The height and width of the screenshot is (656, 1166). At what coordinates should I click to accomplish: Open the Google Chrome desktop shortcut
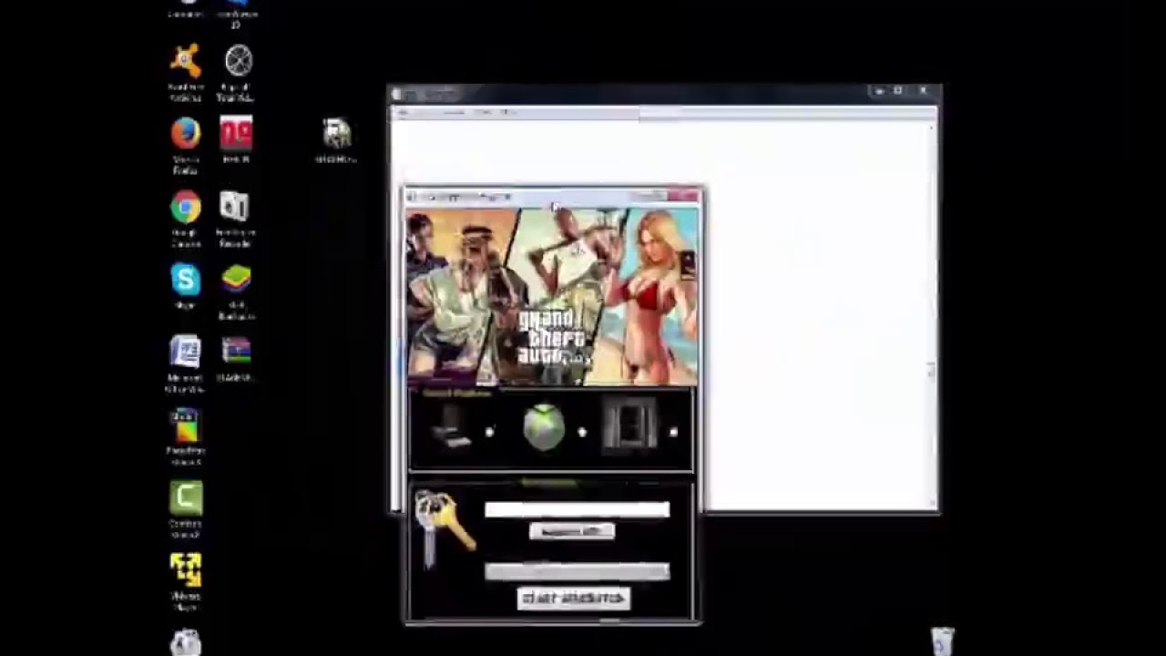click(x=185, y=208)
